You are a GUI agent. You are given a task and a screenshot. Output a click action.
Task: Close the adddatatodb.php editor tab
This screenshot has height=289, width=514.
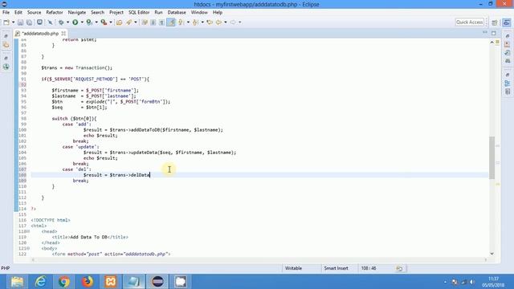[63, 34]
